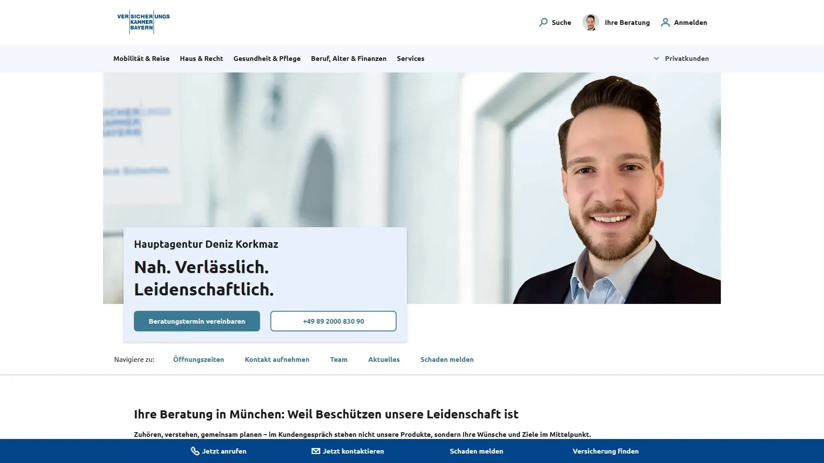Click Versicherung finden in bottom bar

tap(605, 451)
